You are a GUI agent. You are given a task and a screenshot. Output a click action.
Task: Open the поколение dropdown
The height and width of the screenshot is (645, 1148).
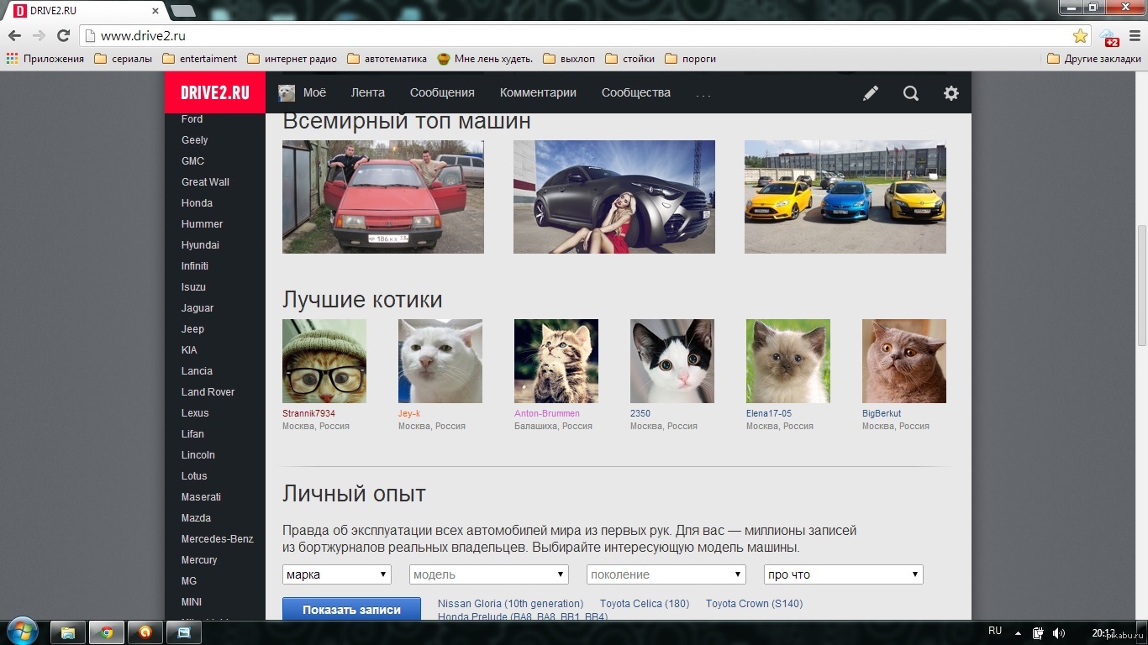point(666,574)
